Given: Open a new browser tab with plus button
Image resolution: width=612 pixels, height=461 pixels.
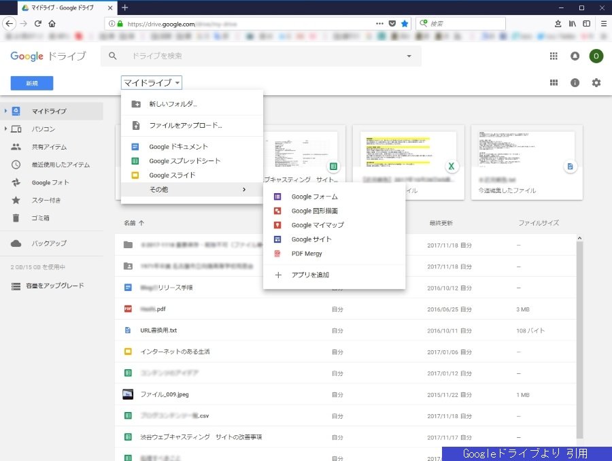Looking at the screenshot, I should pyautogui.click(x=125, y=7).
